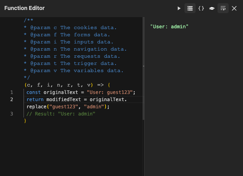Click the '@param n The navigation data' comment
The width and height of the screenshot is (243, 176).
pos(75,49)
